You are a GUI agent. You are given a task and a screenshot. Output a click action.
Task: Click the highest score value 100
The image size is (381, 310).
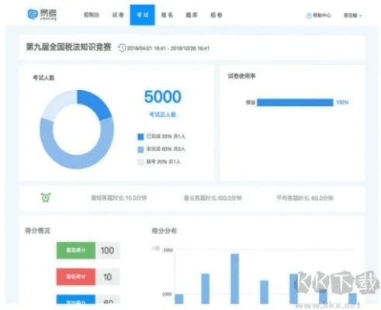click(108, 250)
